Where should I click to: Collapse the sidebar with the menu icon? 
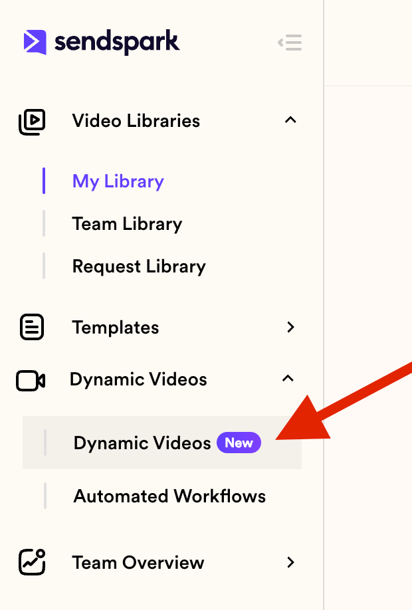click(x=290, y=43)
